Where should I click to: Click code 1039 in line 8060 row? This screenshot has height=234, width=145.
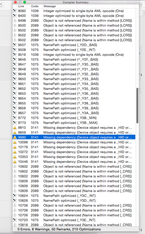[35, 11]
